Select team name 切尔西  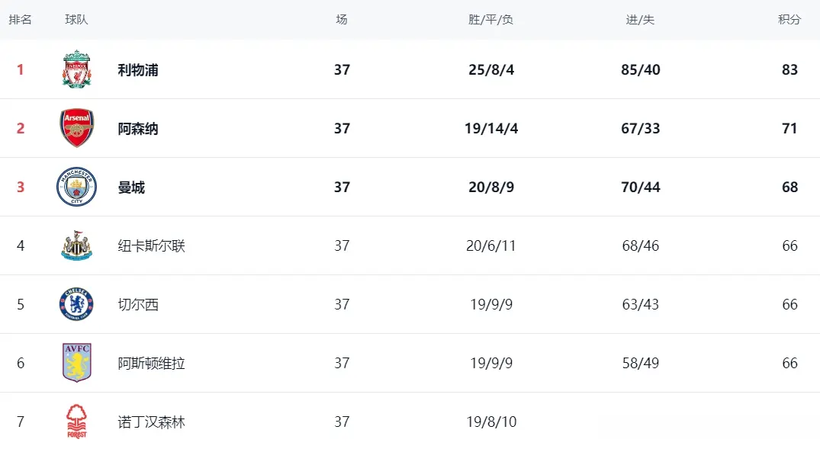pyautogui.click(x=138, y=304)
